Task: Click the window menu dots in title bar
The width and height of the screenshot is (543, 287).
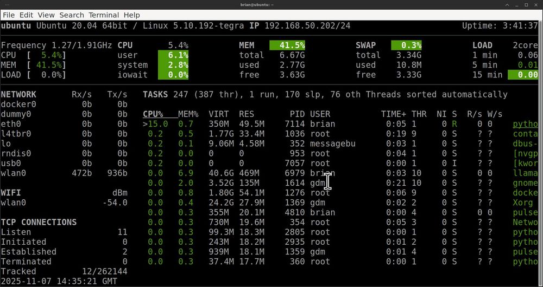Action: (7, 5)
